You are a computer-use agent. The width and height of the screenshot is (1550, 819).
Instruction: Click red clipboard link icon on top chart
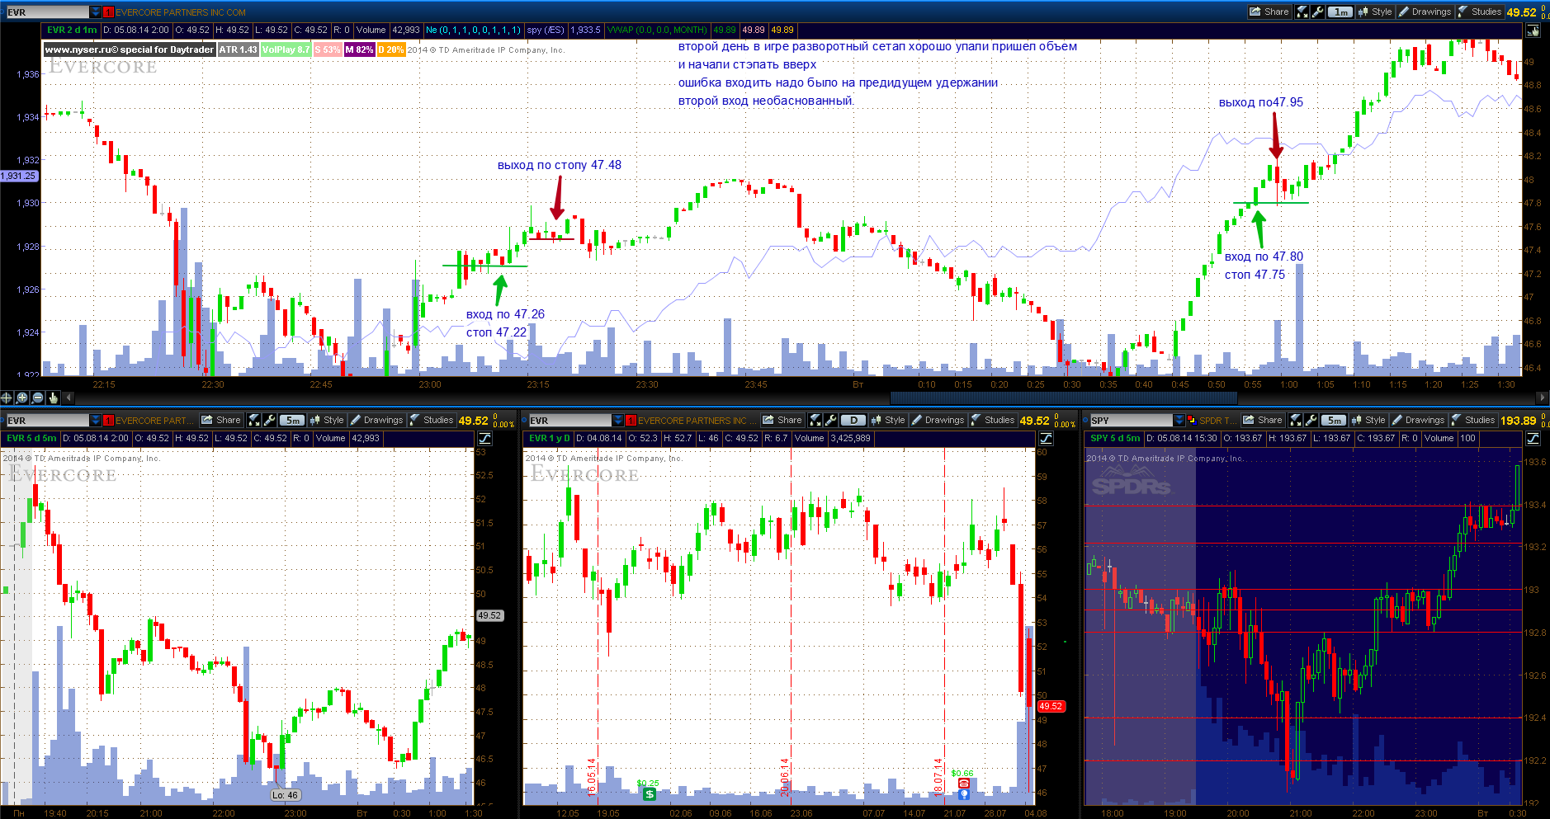108,12
